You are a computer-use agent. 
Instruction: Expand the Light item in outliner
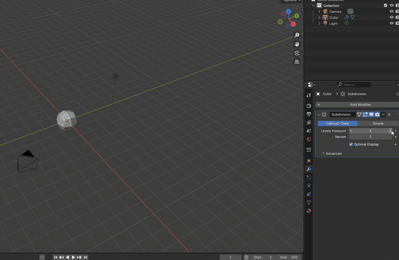[319, 23]
